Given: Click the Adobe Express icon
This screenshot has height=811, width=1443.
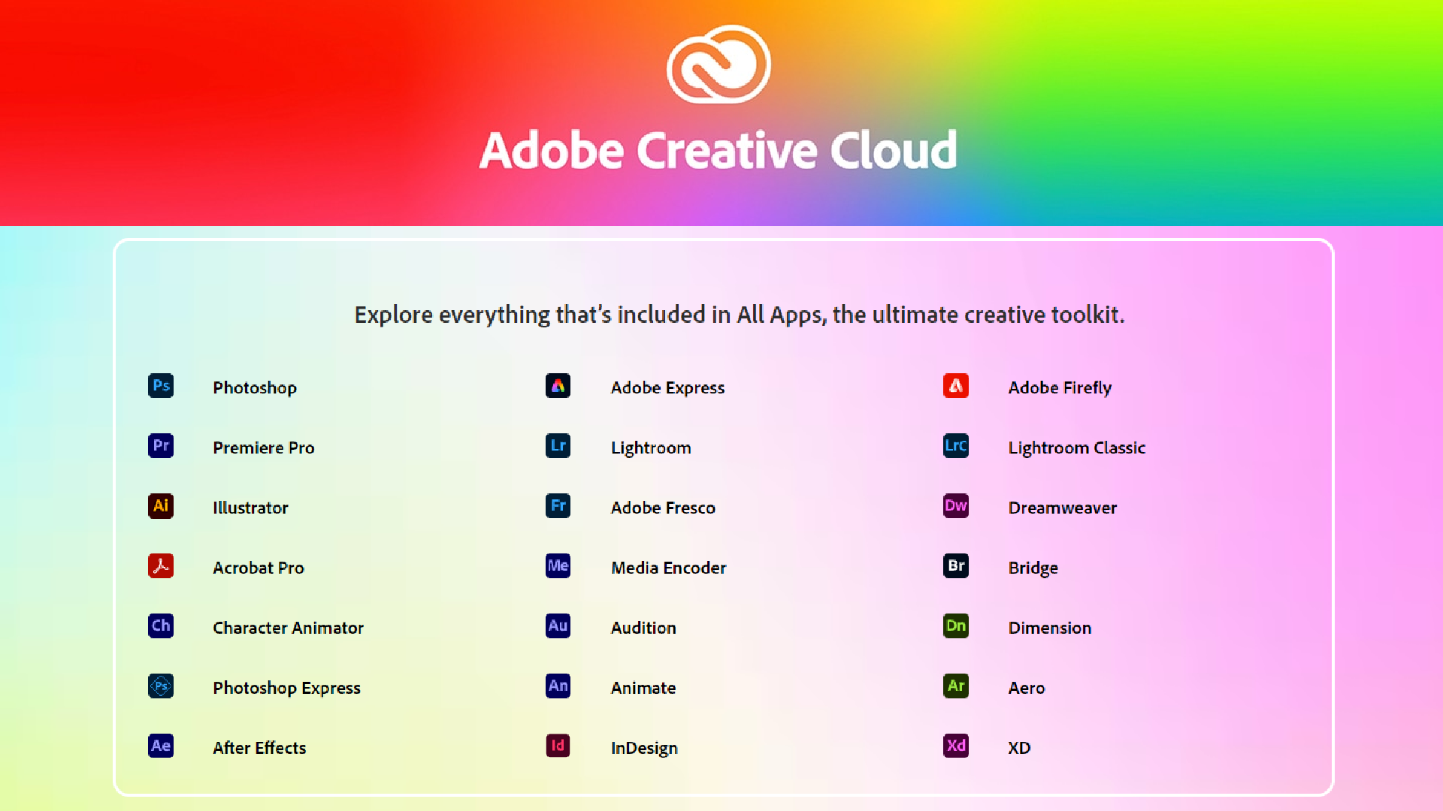Looking at the screenshot, I should pos(558,386).
